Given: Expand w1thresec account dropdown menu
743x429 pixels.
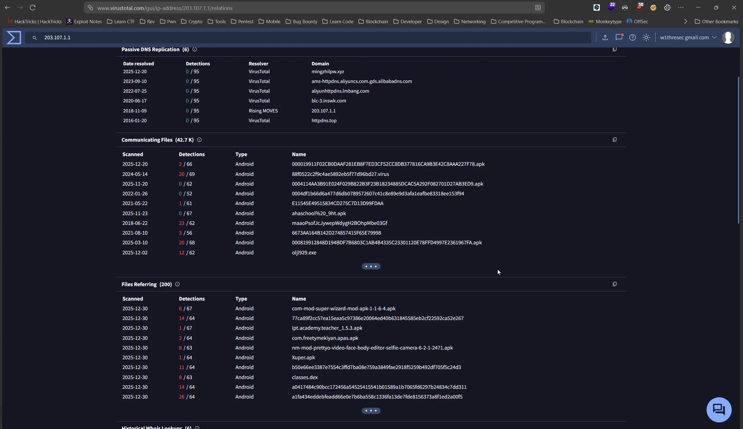Looking at the screenshot, I should point(714,37).
